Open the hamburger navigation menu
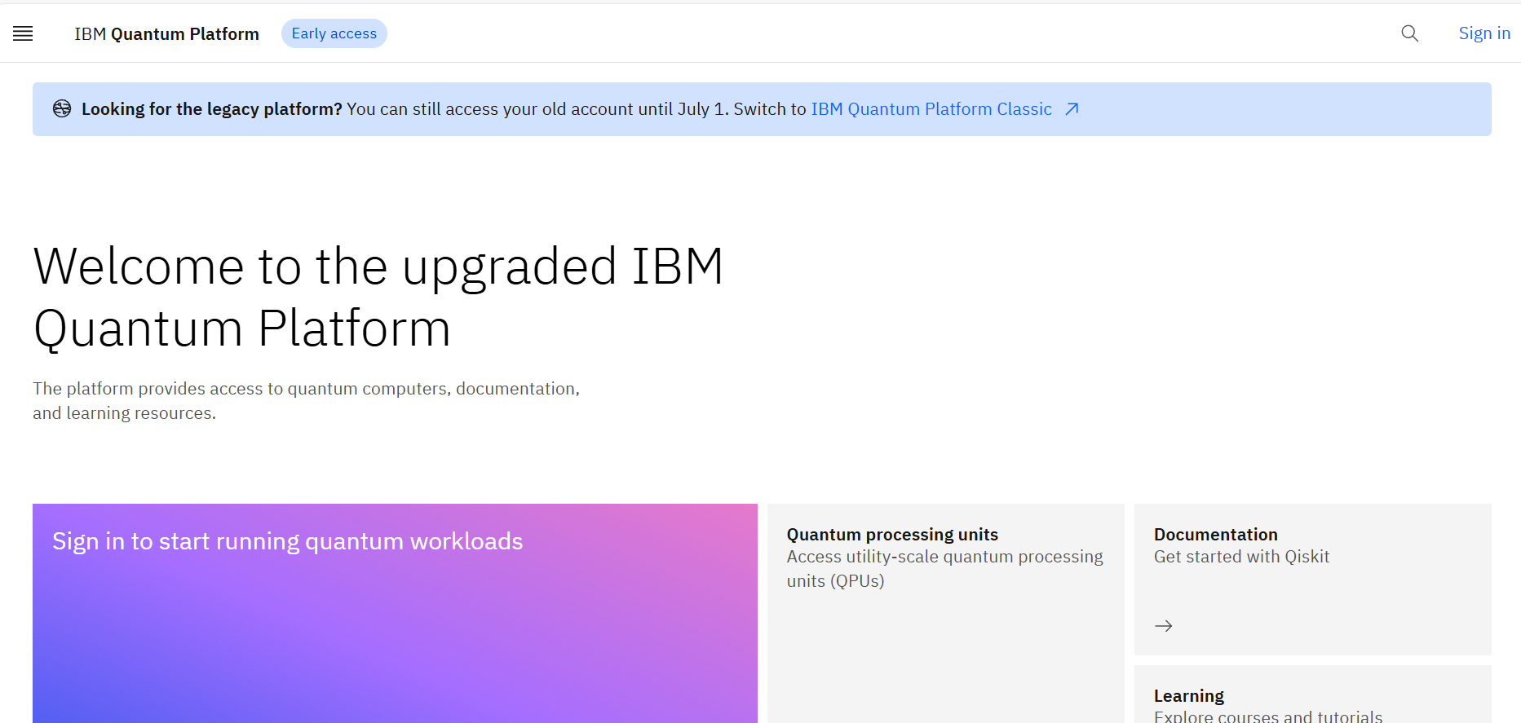The image size is (1521, 723). (x=23, y=33)
